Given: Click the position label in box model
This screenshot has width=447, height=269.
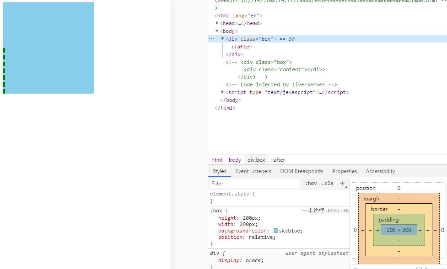Looking at the screenshot, I should point(366,188).
